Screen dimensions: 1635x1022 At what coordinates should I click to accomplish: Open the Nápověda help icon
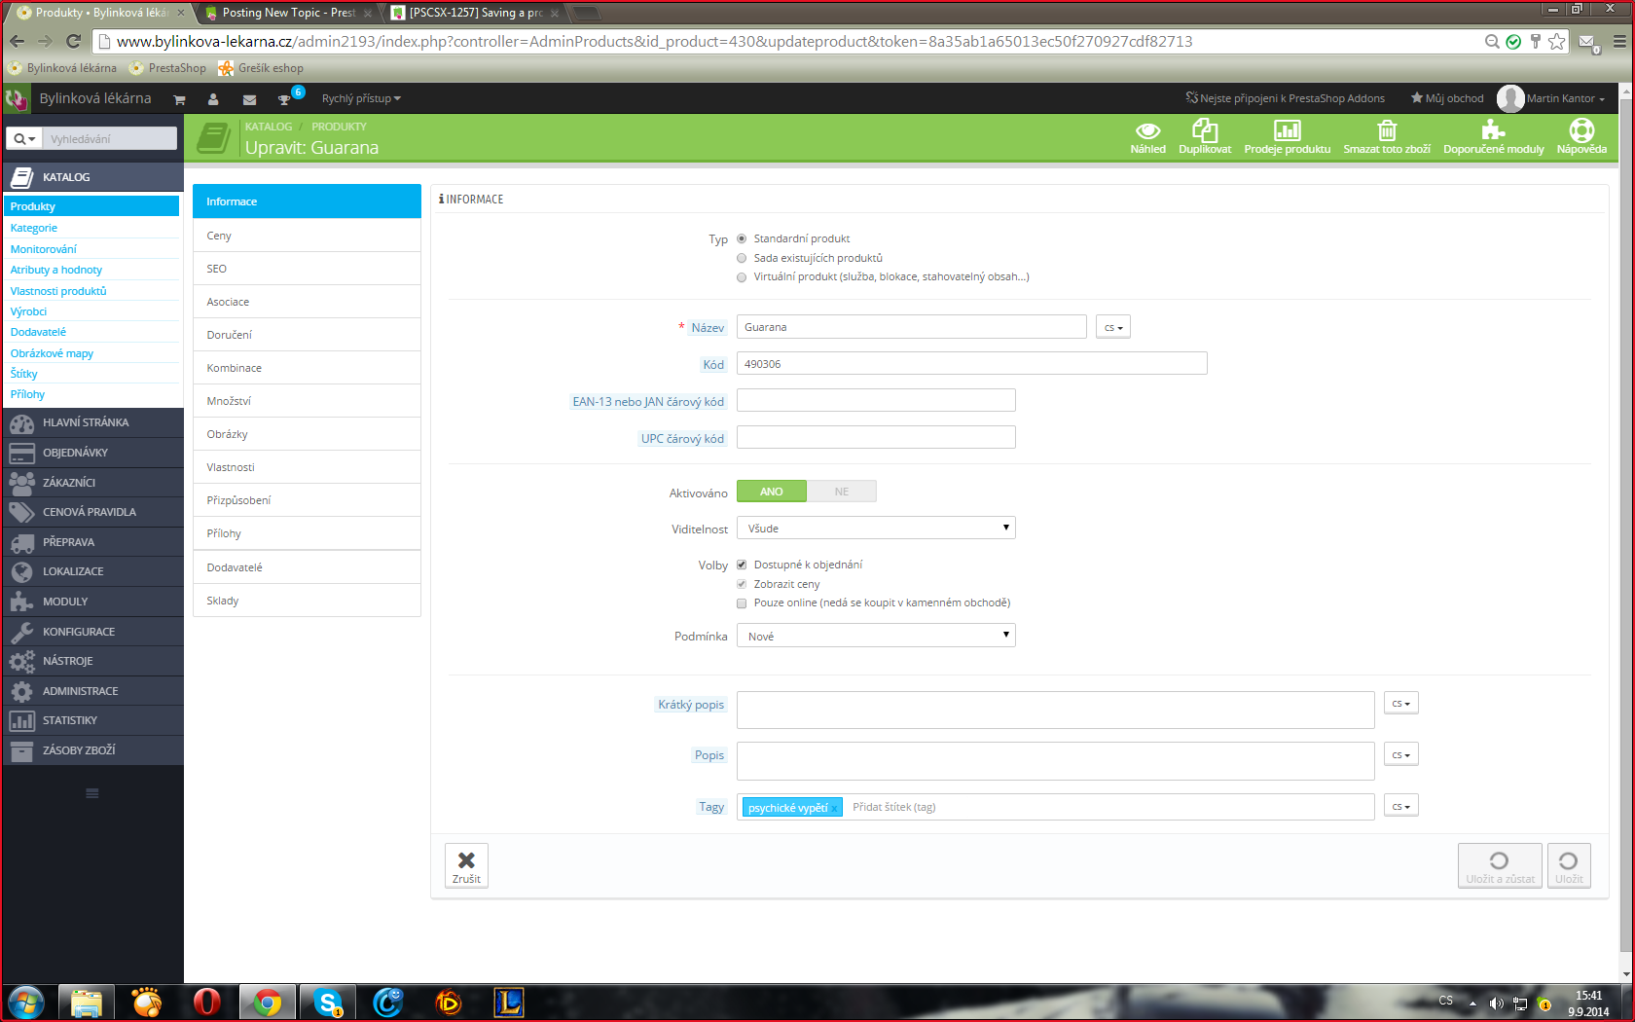1581,137
